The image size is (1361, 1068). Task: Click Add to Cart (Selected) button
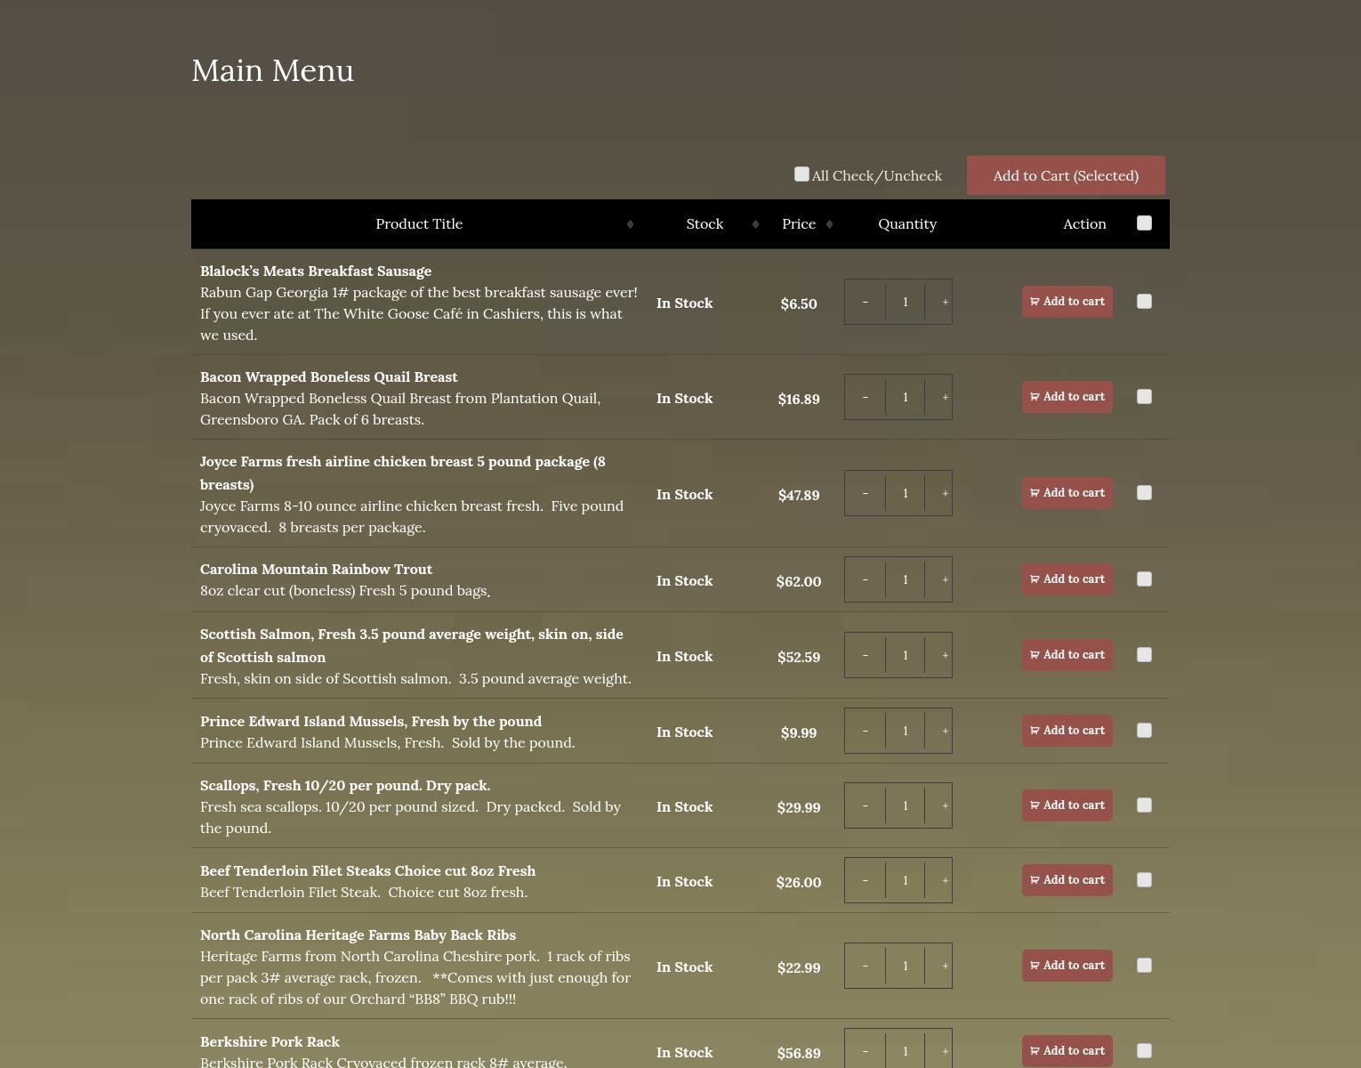click(1065, 175)
